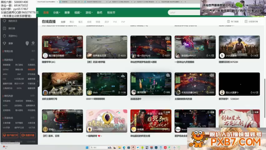
Task: Click 英雄联盟 category link in sidebar
Action: pos(7,65)
